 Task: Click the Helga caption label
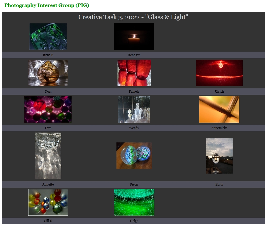(134, 221)
